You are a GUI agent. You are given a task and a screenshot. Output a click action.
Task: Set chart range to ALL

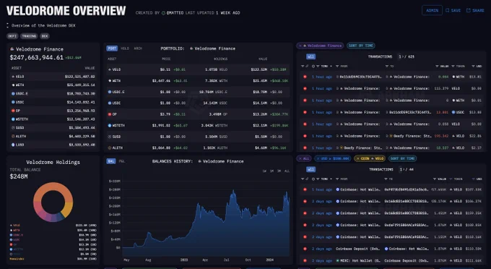point(287,171)
